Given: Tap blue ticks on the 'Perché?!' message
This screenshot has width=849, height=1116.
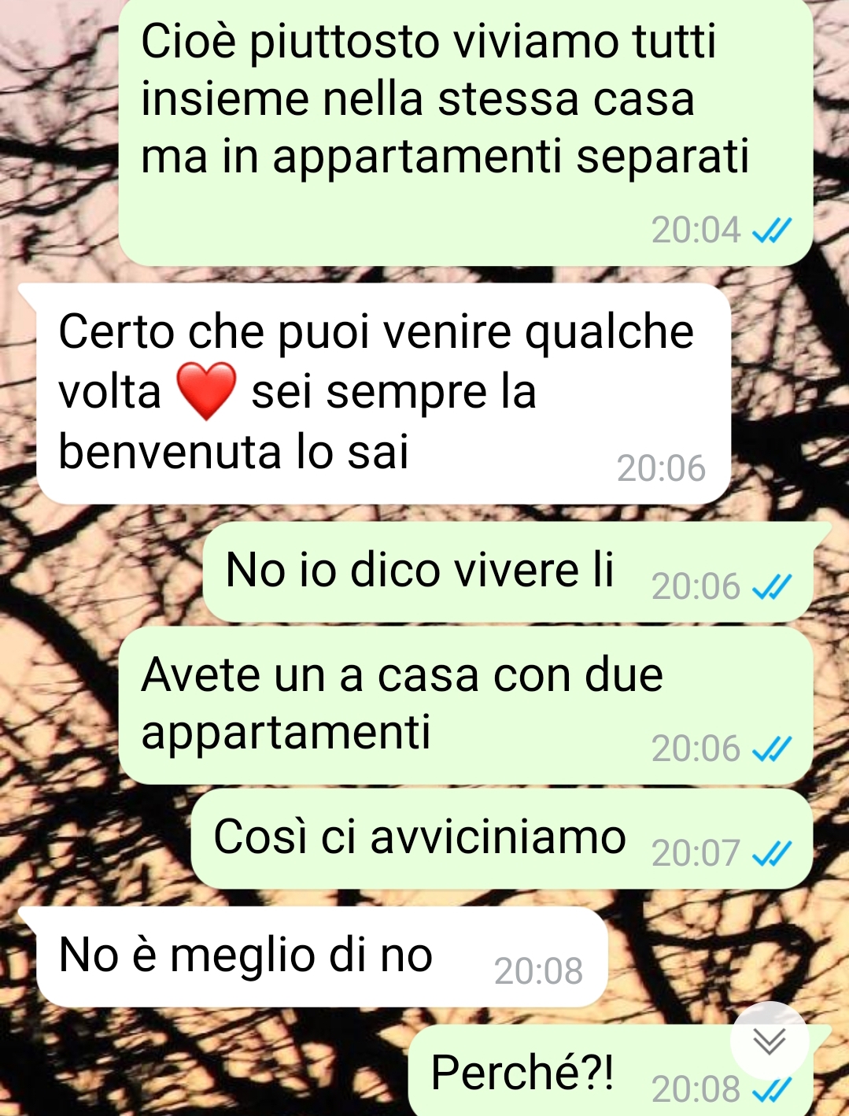Looking at the screenshot, I should [772, 1090].
